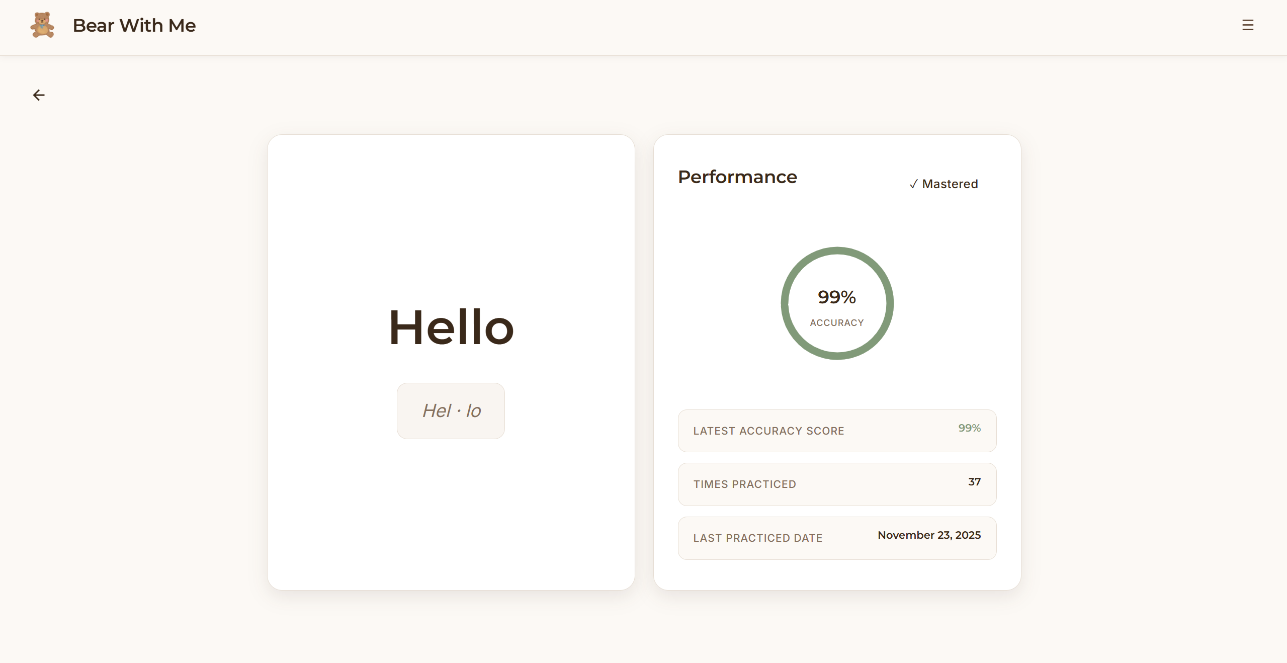Click the 37 practice count
Viewport: 1287px width, 663px height.
(974, 482)
